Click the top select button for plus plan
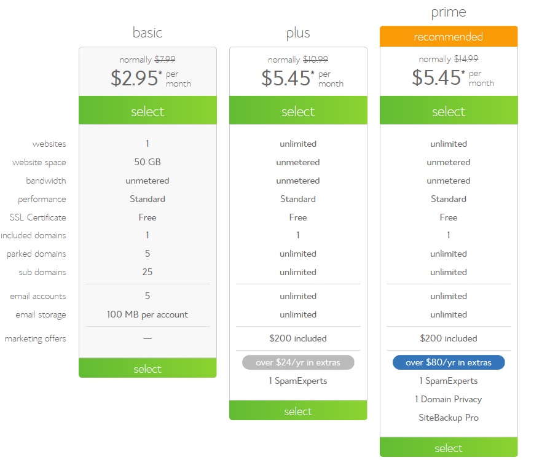The width and height of the screenshot is (550, 460). [x=298, y=110]
